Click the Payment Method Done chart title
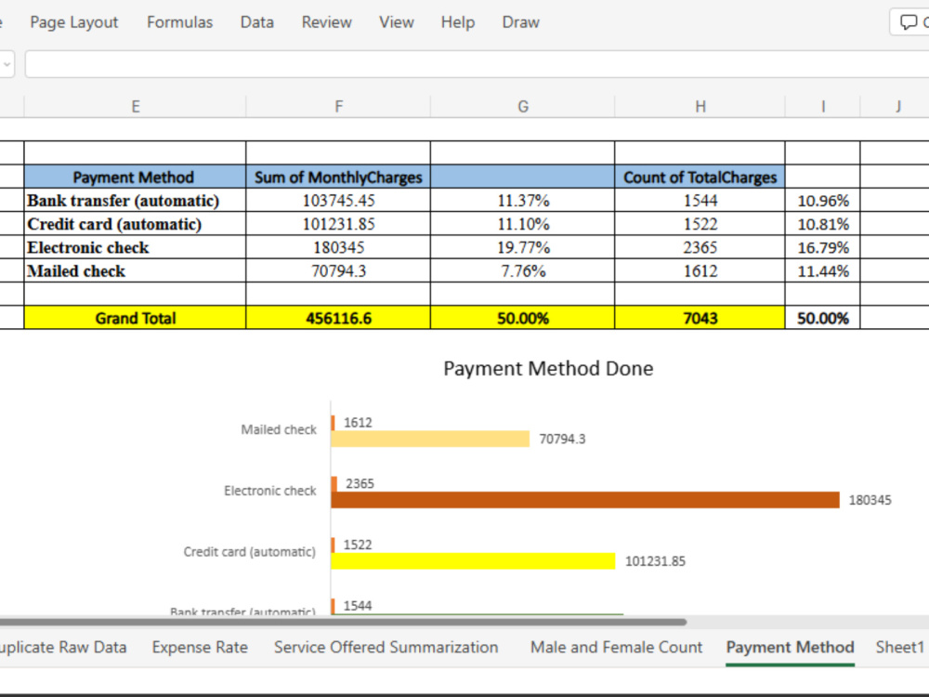The image size is (929, 697). [548, 369]
